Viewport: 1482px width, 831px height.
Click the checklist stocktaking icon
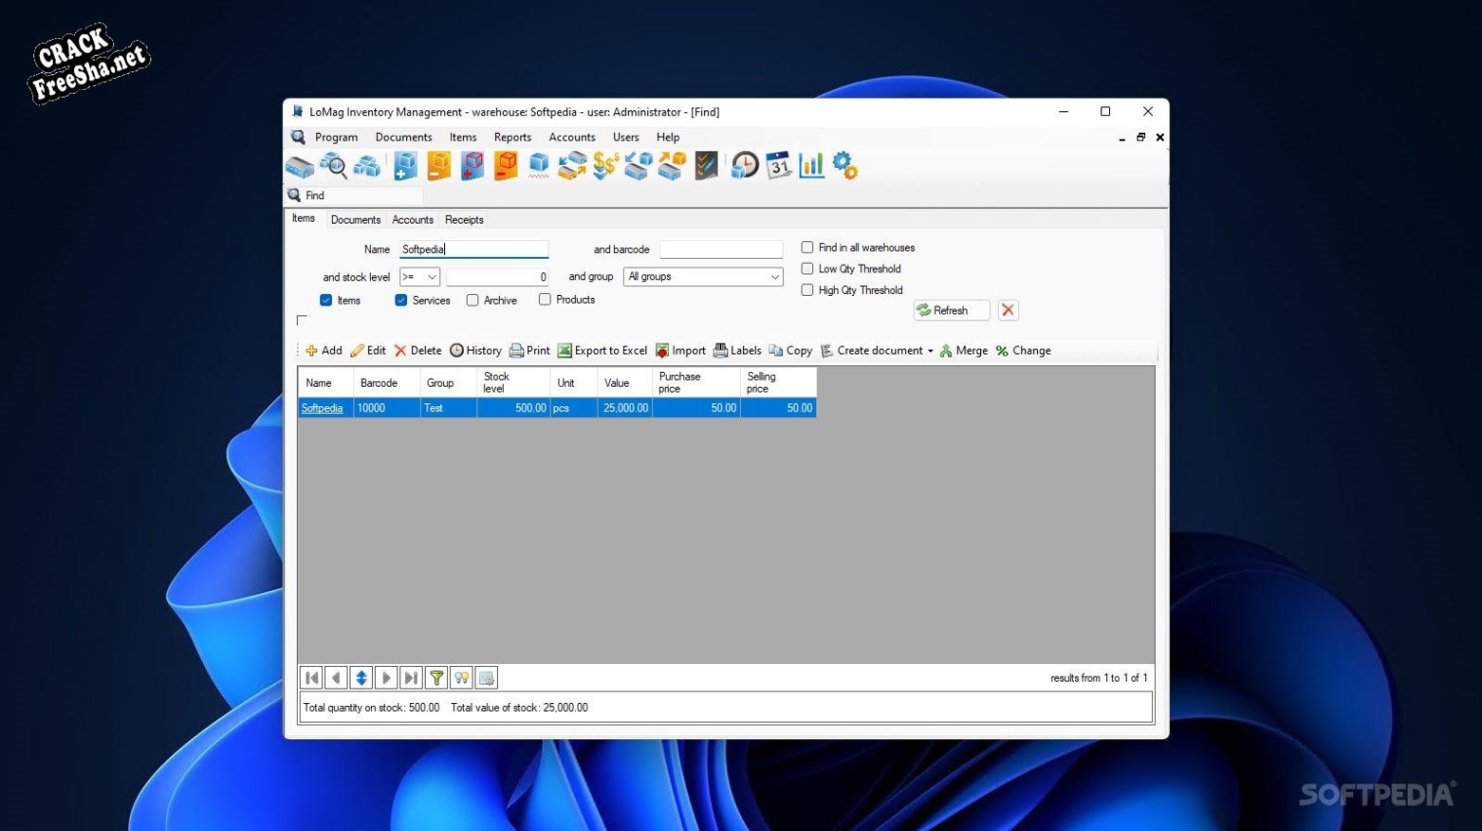point(706,167)
